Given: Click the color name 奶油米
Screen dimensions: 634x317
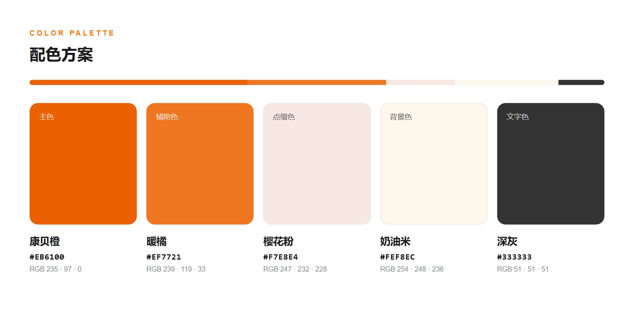Looking at the screenshot, I should tap(396, 242).
